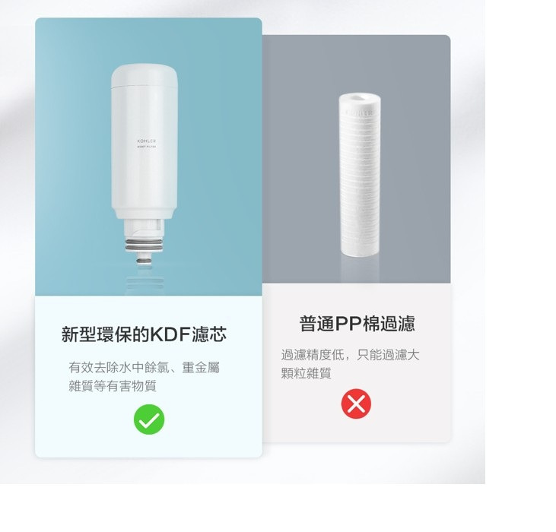Click the heading 新型環保的KDF濾芯
The width and height of the screenshot is (556, 532).
144,334
